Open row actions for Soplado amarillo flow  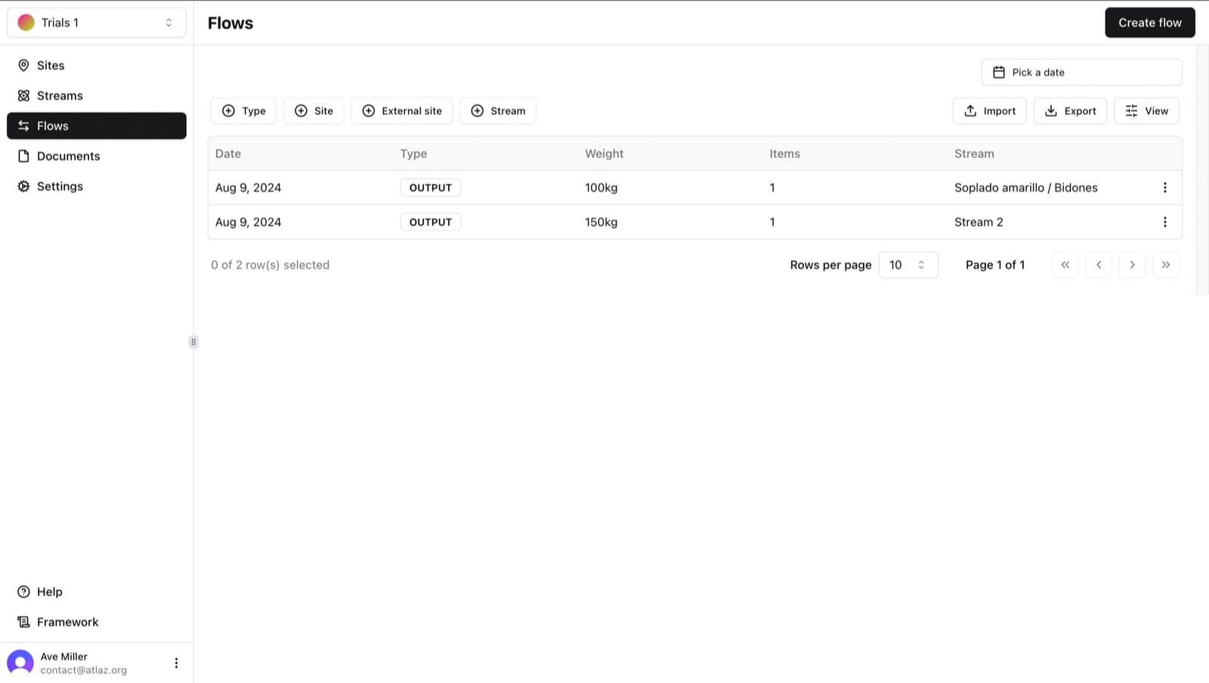point(1164,187)
